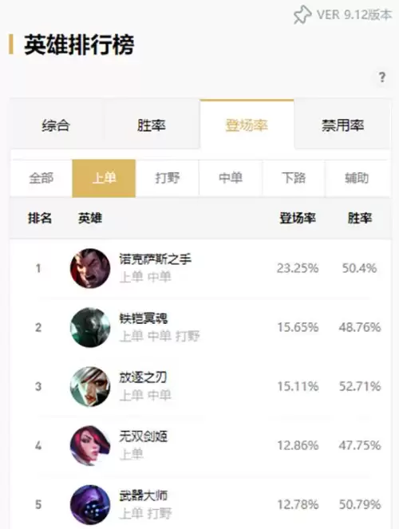The width and height of the screenshot is (399, 529).
Task: Open the 无双剑姬 hero name link
Action: click(x=144, y=436)
